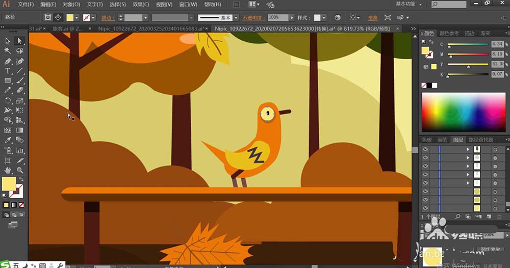Click target circle of the first sublayer
The image size is (510, 268).
click(495, 149)
